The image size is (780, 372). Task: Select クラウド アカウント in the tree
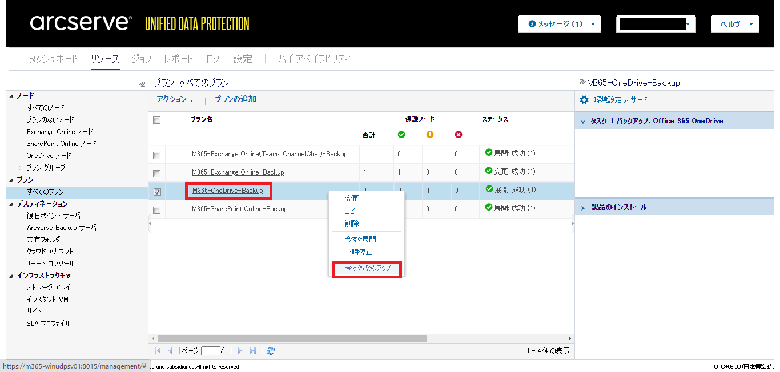(50, 252)
